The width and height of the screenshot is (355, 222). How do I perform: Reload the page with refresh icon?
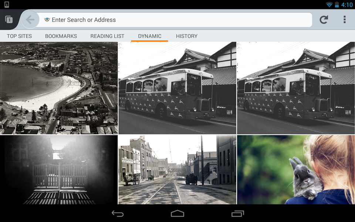324,20
